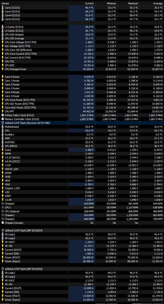Click the Infinity Fabric Clock (FCLK) clock icon
Screen dimensions: 164x304
(x=3, y=115)
